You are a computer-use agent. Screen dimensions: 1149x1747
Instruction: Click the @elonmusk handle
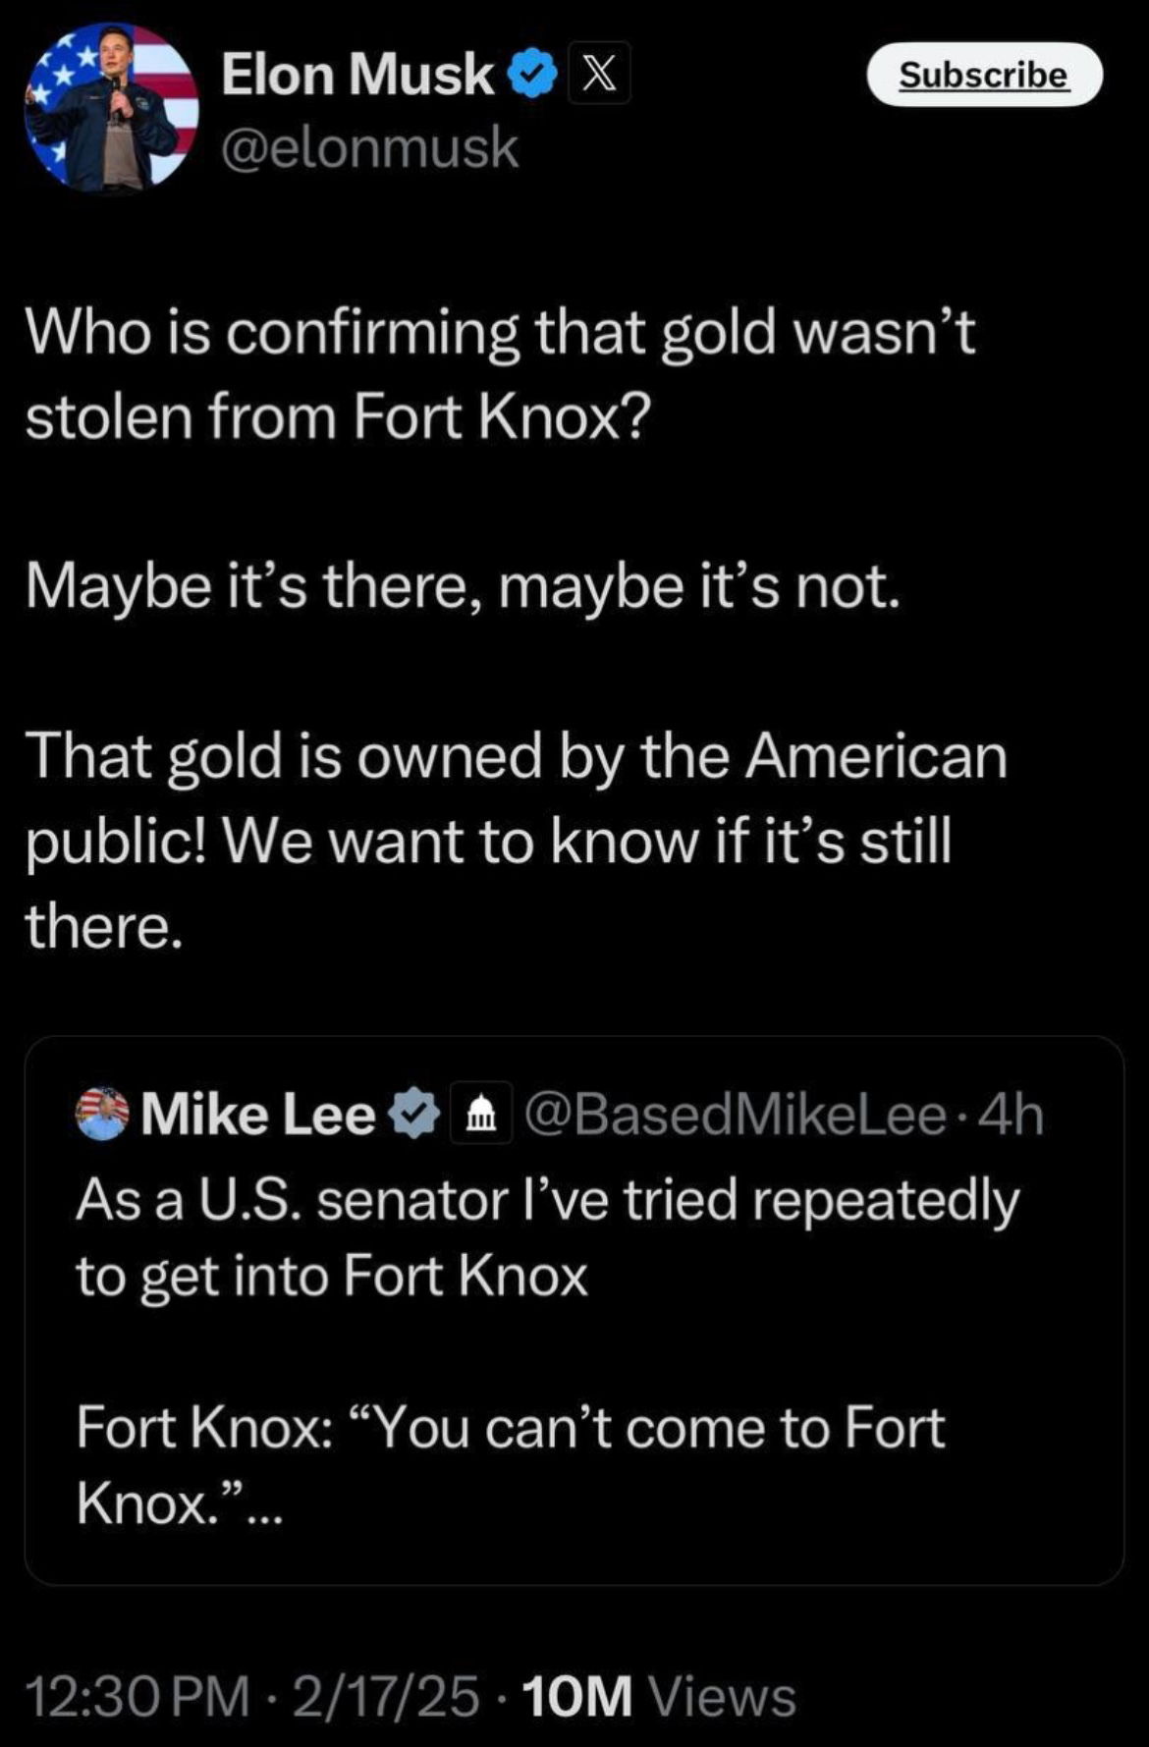coord(369,147)
